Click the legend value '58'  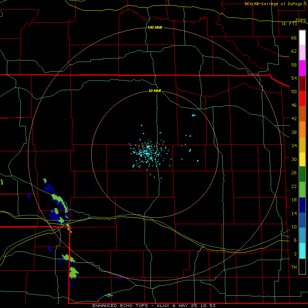coord(294,65)
